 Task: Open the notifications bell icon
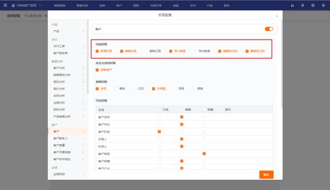tap(303, 6)
